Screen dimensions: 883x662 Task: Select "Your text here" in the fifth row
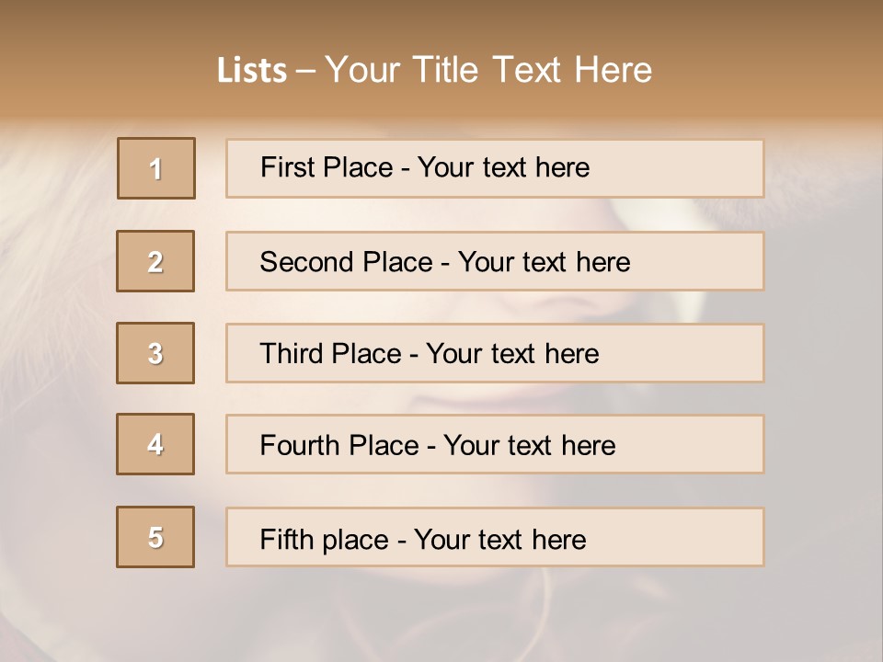point(499,539)
